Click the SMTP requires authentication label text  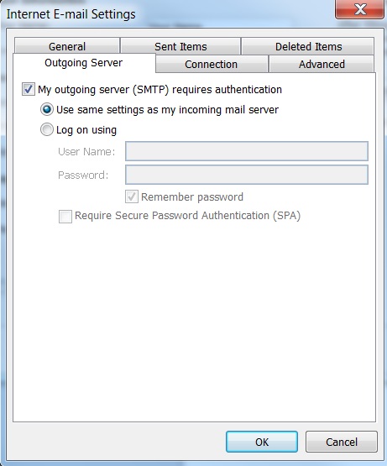[x=160, y=90]
